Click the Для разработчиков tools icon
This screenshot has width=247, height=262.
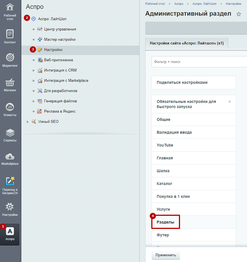[40, 91]
